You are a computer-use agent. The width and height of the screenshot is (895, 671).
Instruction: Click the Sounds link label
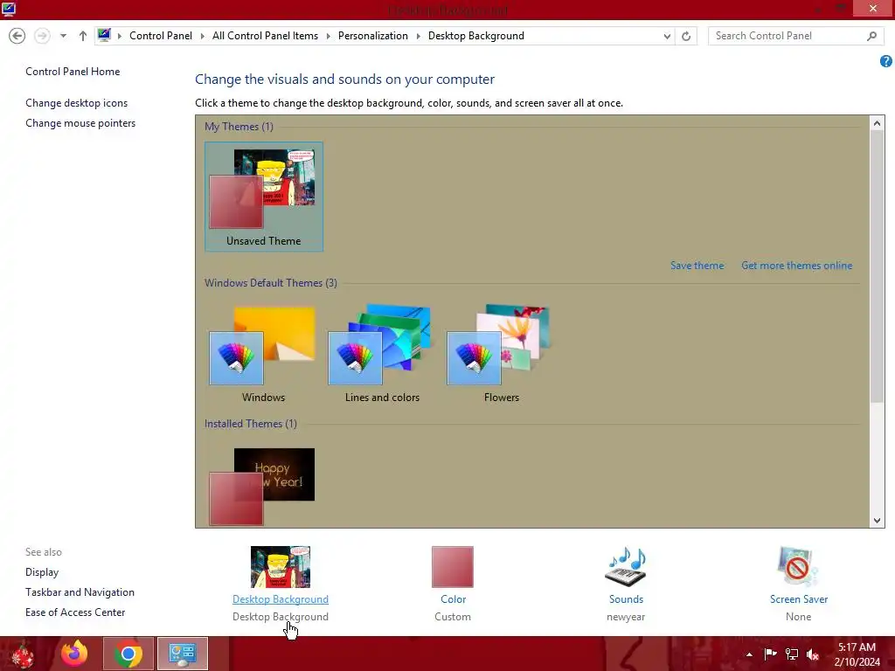coord(626,599)
